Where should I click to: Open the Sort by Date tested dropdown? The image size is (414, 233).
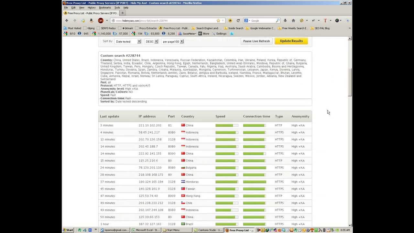[x=128, y=41]
